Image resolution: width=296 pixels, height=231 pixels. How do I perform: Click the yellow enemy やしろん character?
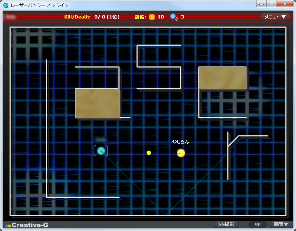tap(181, 153)
